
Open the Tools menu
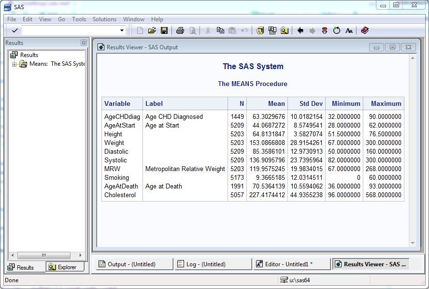(x=79, y=19)
